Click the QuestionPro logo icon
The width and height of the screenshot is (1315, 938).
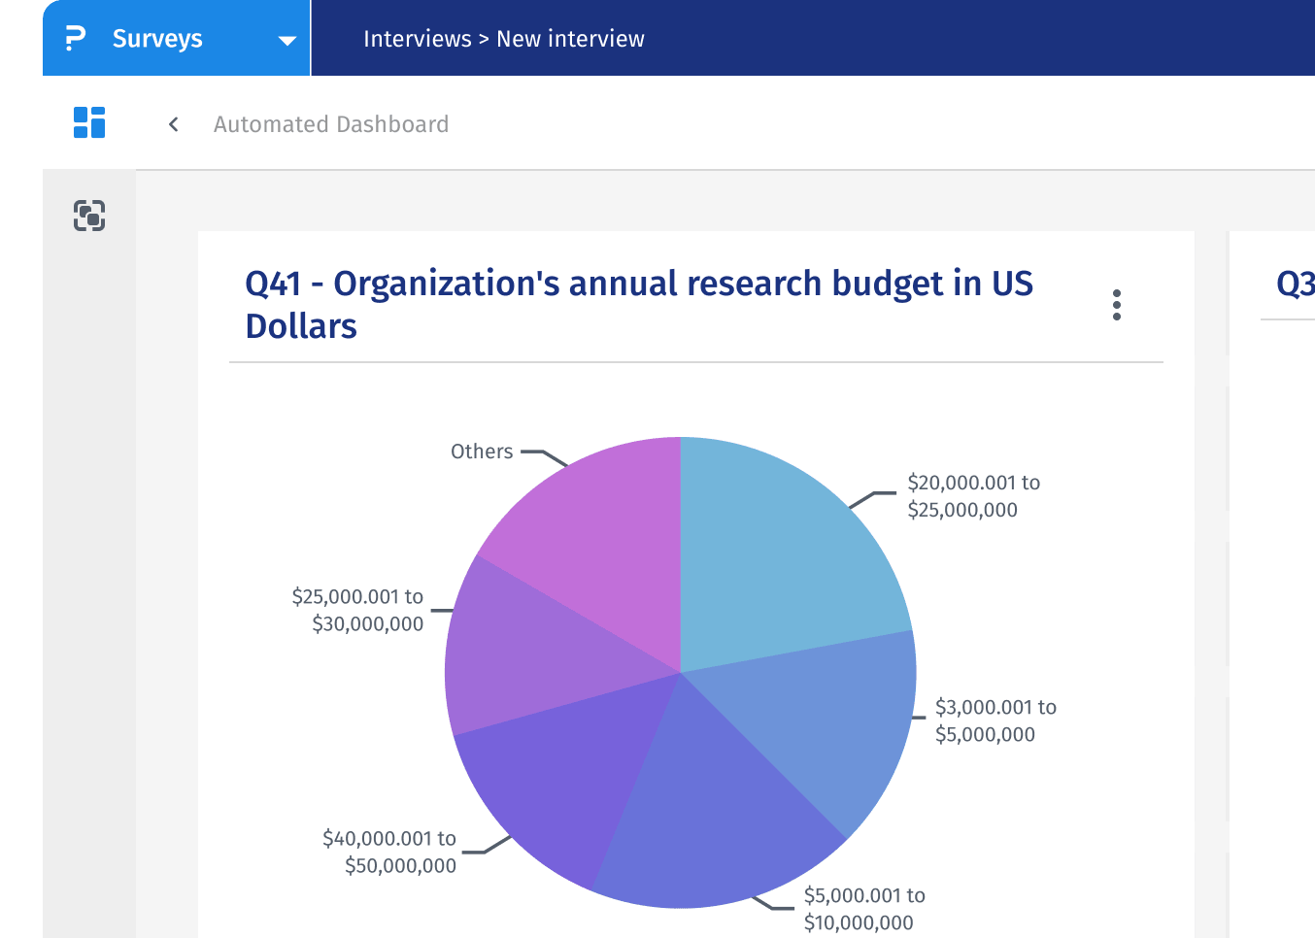pyautogui.click(x=75, y=39)
